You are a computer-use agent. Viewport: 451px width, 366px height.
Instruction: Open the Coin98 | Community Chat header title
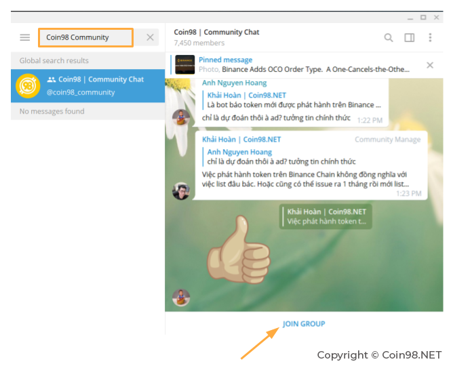click(x=216, y=33)
